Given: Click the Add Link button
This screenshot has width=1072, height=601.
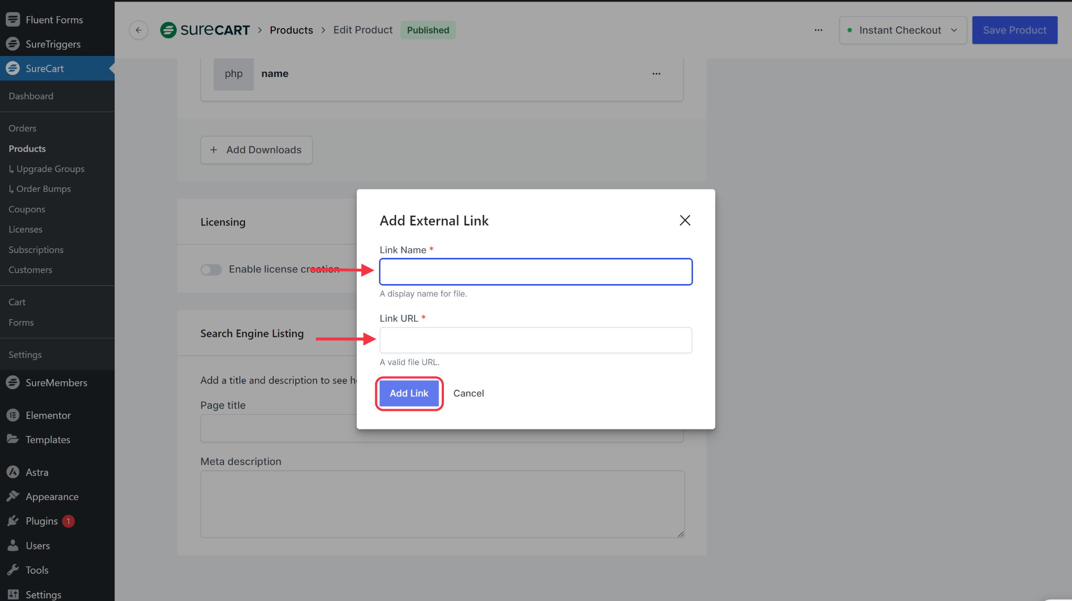Looking at the screenshot, I should 409,393.
